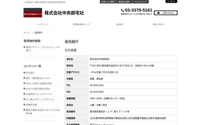Open お気に入り物件 in top bar
Image resolution: width=201 pixels, height=125 pixels.
[x=108, y=2]
